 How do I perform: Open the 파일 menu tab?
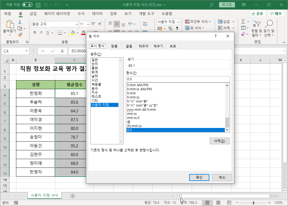coord(8,14)
